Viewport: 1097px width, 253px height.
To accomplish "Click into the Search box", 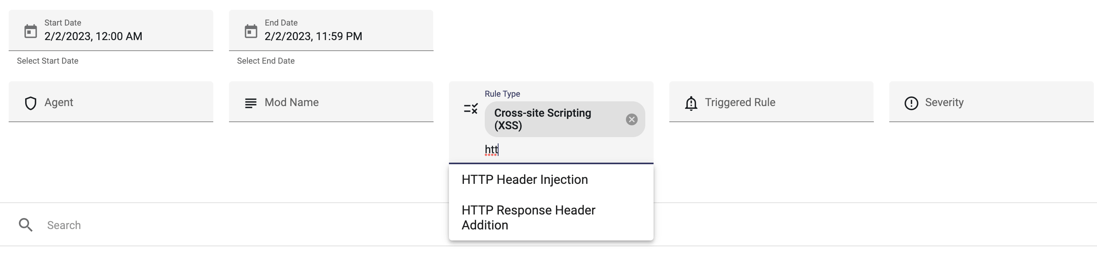I will click(x=548, y=225).
